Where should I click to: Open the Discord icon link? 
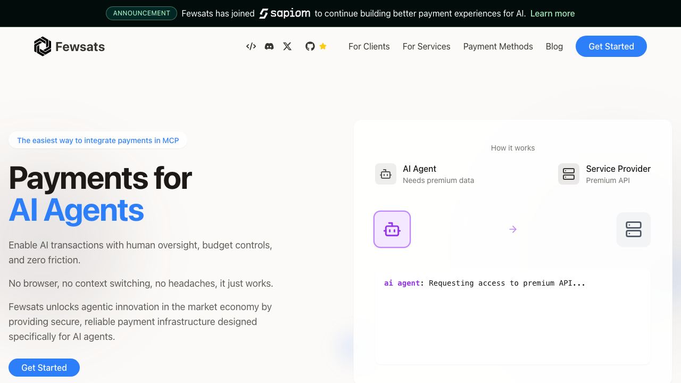point(269,46)
